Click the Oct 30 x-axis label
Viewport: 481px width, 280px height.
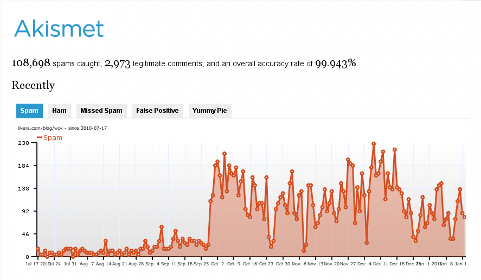(283, 264)
